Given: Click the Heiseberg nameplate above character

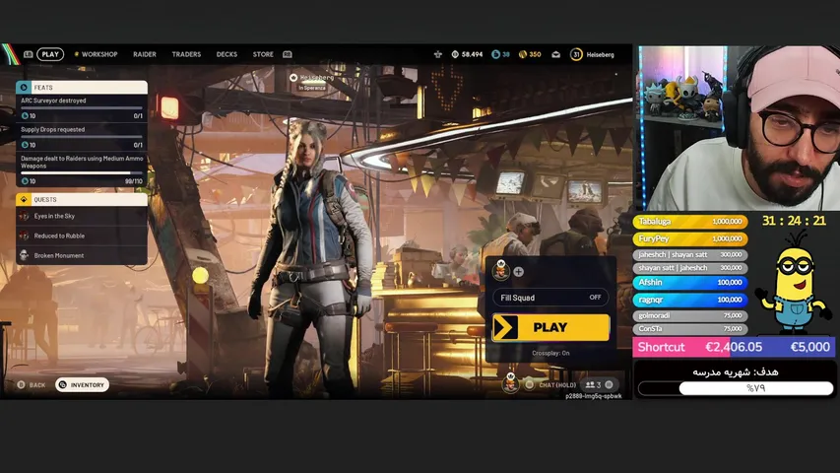Looking at the screenshot, I should [x=313, y=82].
